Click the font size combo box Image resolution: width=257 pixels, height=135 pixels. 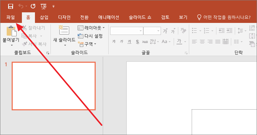pos(152,31)
